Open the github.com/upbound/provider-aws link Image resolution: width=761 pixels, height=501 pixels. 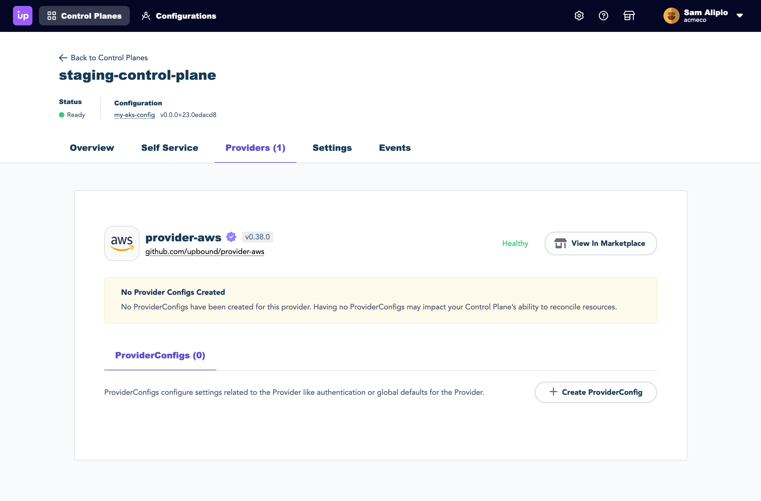[205, 252]
